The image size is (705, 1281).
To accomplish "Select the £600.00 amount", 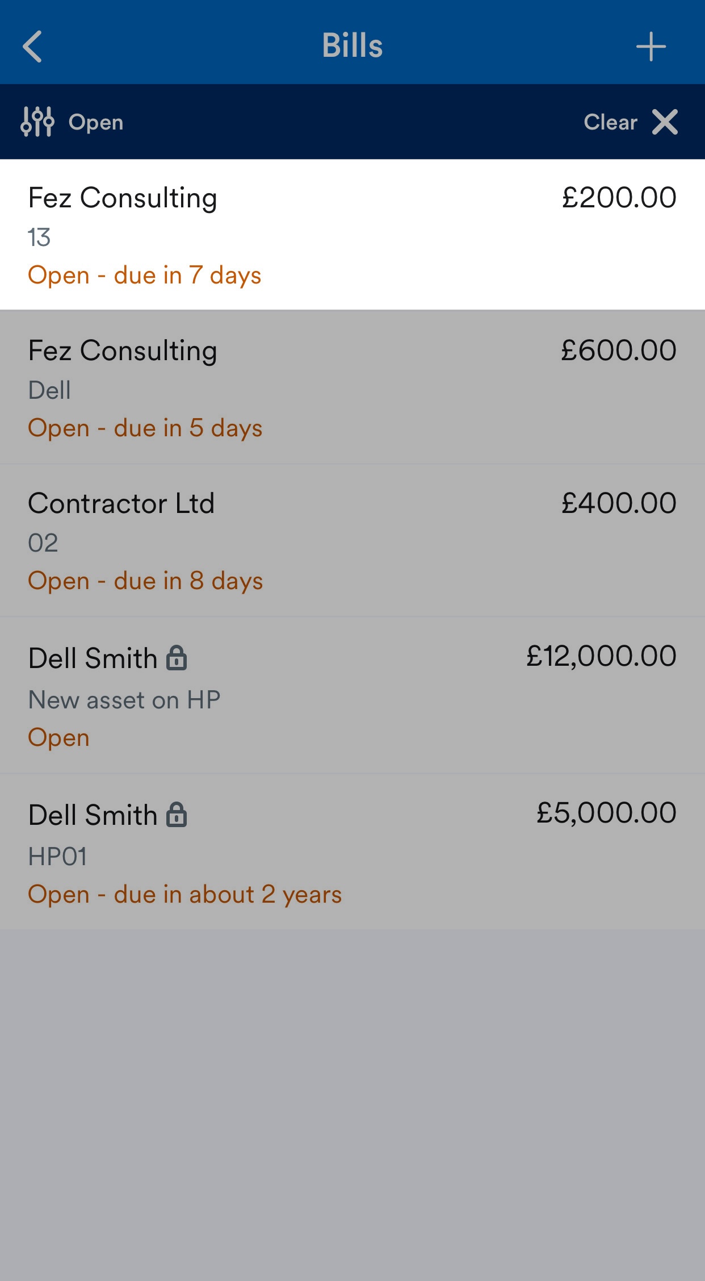I will (x=619, y=350).
